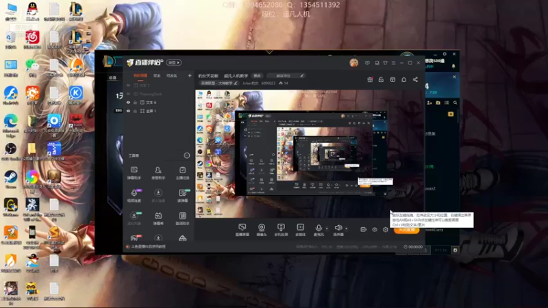This screenshot has width=548, height=308.
Task: Select the first orange scene tab
Action: coord(140,75)
